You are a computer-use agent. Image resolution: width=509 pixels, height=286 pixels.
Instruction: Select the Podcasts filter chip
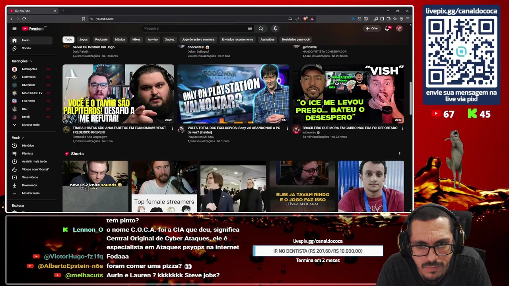point(101,39)
